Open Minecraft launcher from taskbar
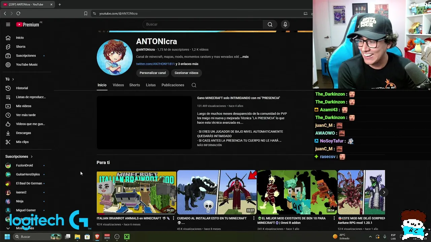The image size is (431, 242). click(127, 237)
